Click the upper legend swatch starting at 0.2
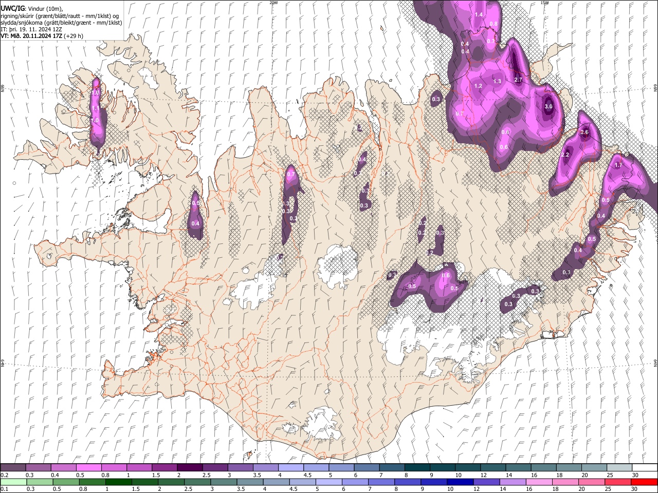Viewport: 658px width, 493px height. [13, 468]
